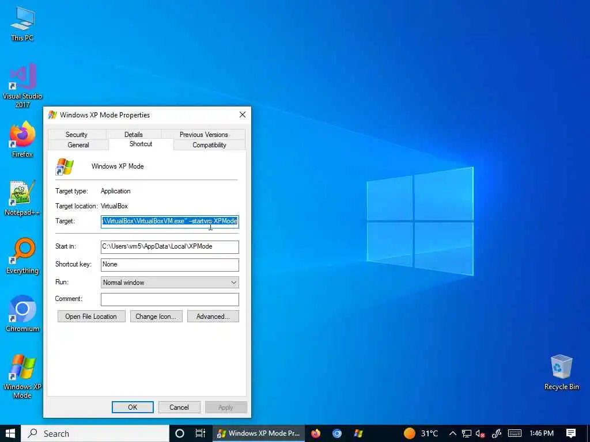This screenshot has height=442, width=590.
Task: Click the title bar Windows flag icon
Action: pos(52,115)
